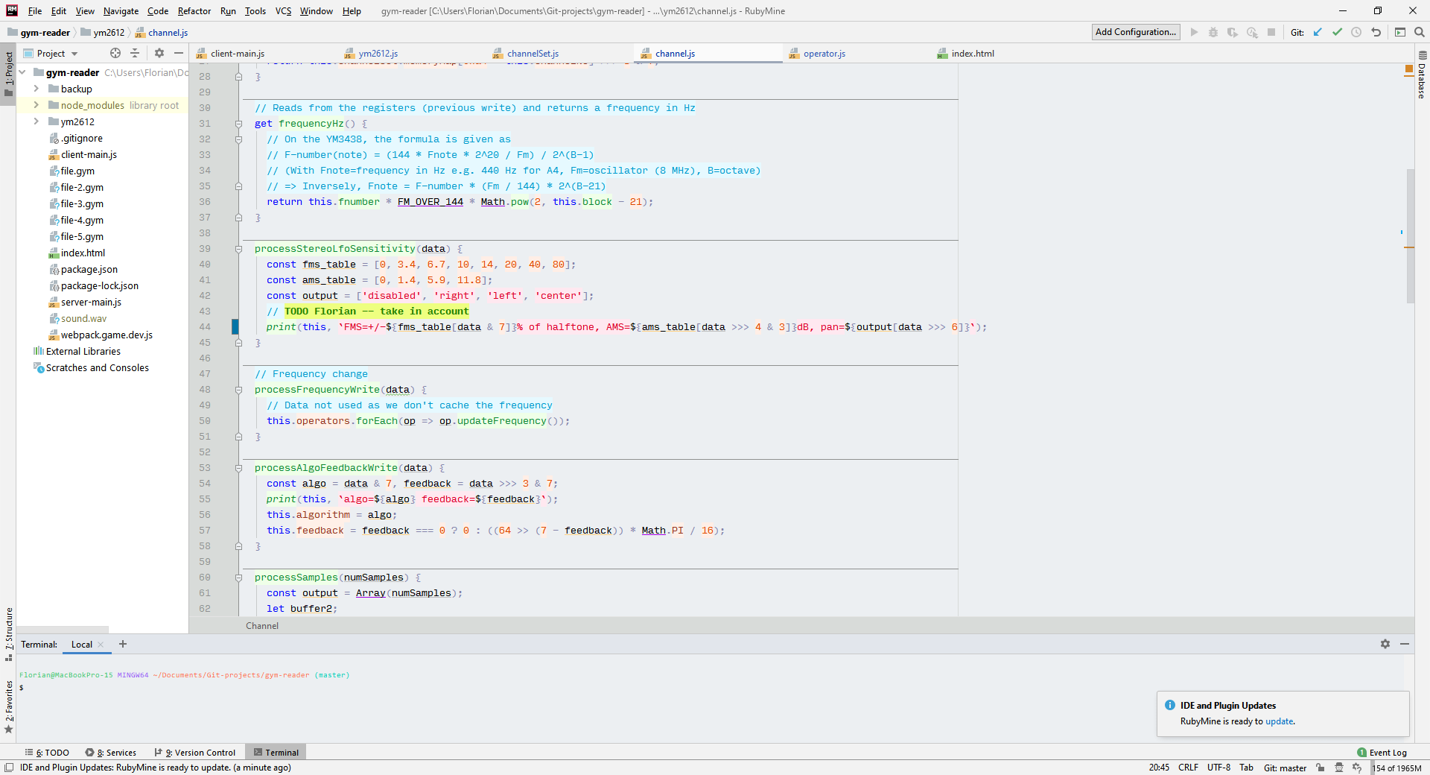Click the Add Configuration button
Viewport: 1430px width, 775px height.
[1135, 32]
